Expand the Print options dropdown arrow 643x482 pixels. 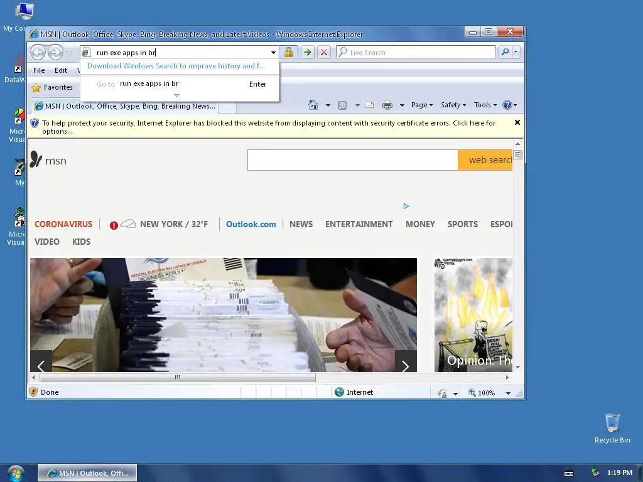pos(402,105)
